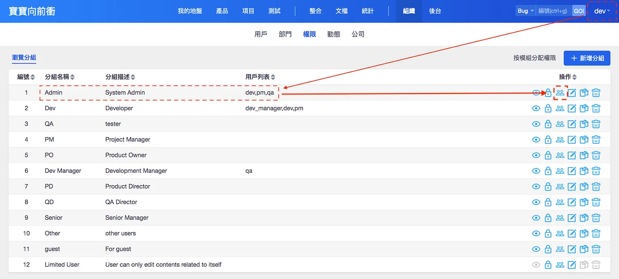The width and height of the screenshot is (619, 279).
Task: Delete the PO group
Action: click(596, 155)
